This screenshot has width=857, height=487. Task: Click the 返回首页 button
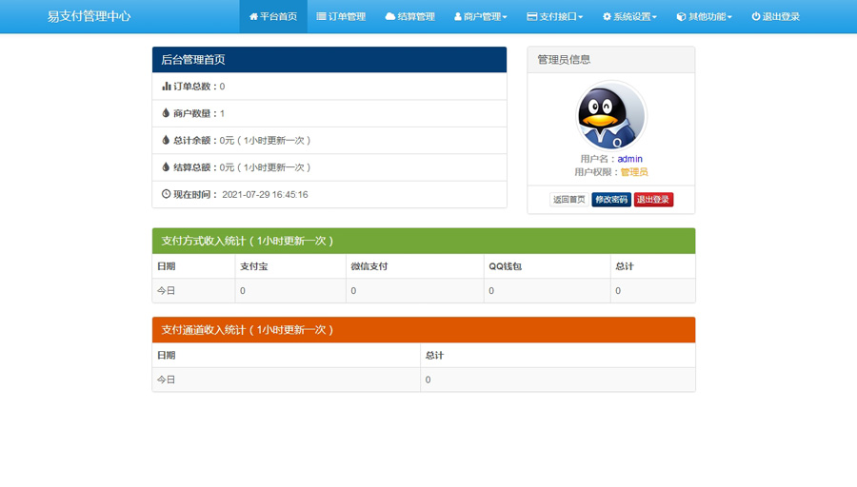coord(568,200)
